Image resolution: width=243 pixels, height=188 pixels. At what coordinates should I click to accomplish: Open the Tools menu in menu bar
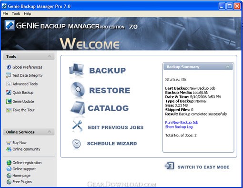[x=16, y=13]
